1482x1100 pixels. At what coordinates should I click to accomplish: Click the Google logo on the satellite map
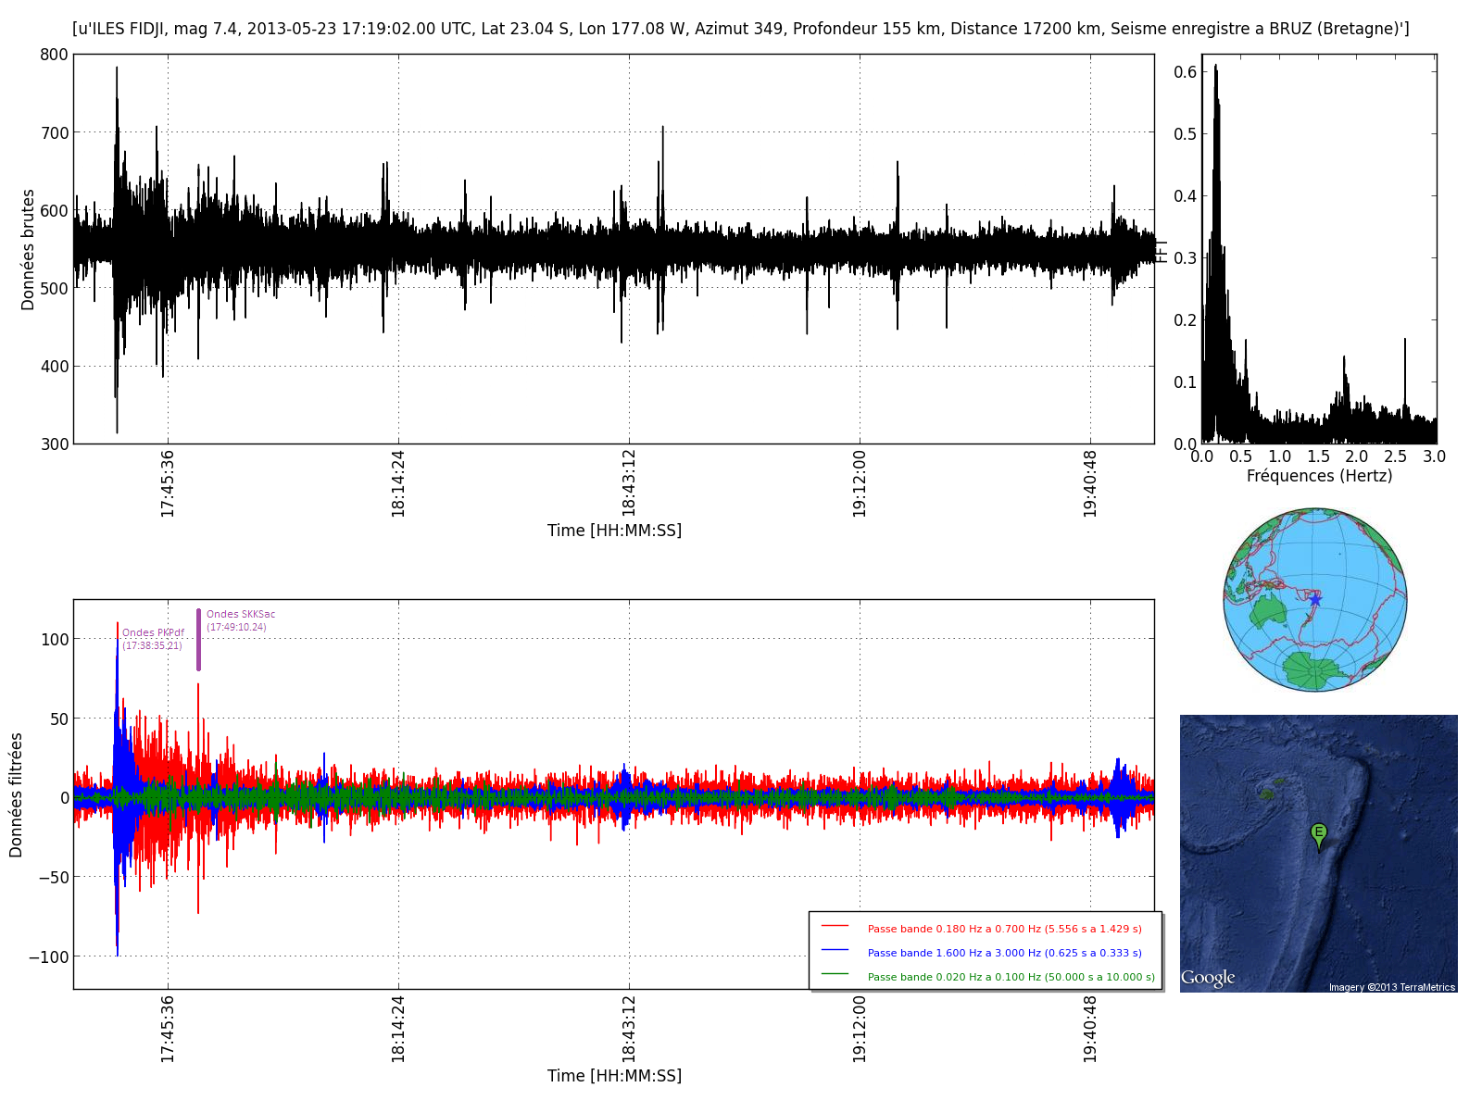(1208, 978)
